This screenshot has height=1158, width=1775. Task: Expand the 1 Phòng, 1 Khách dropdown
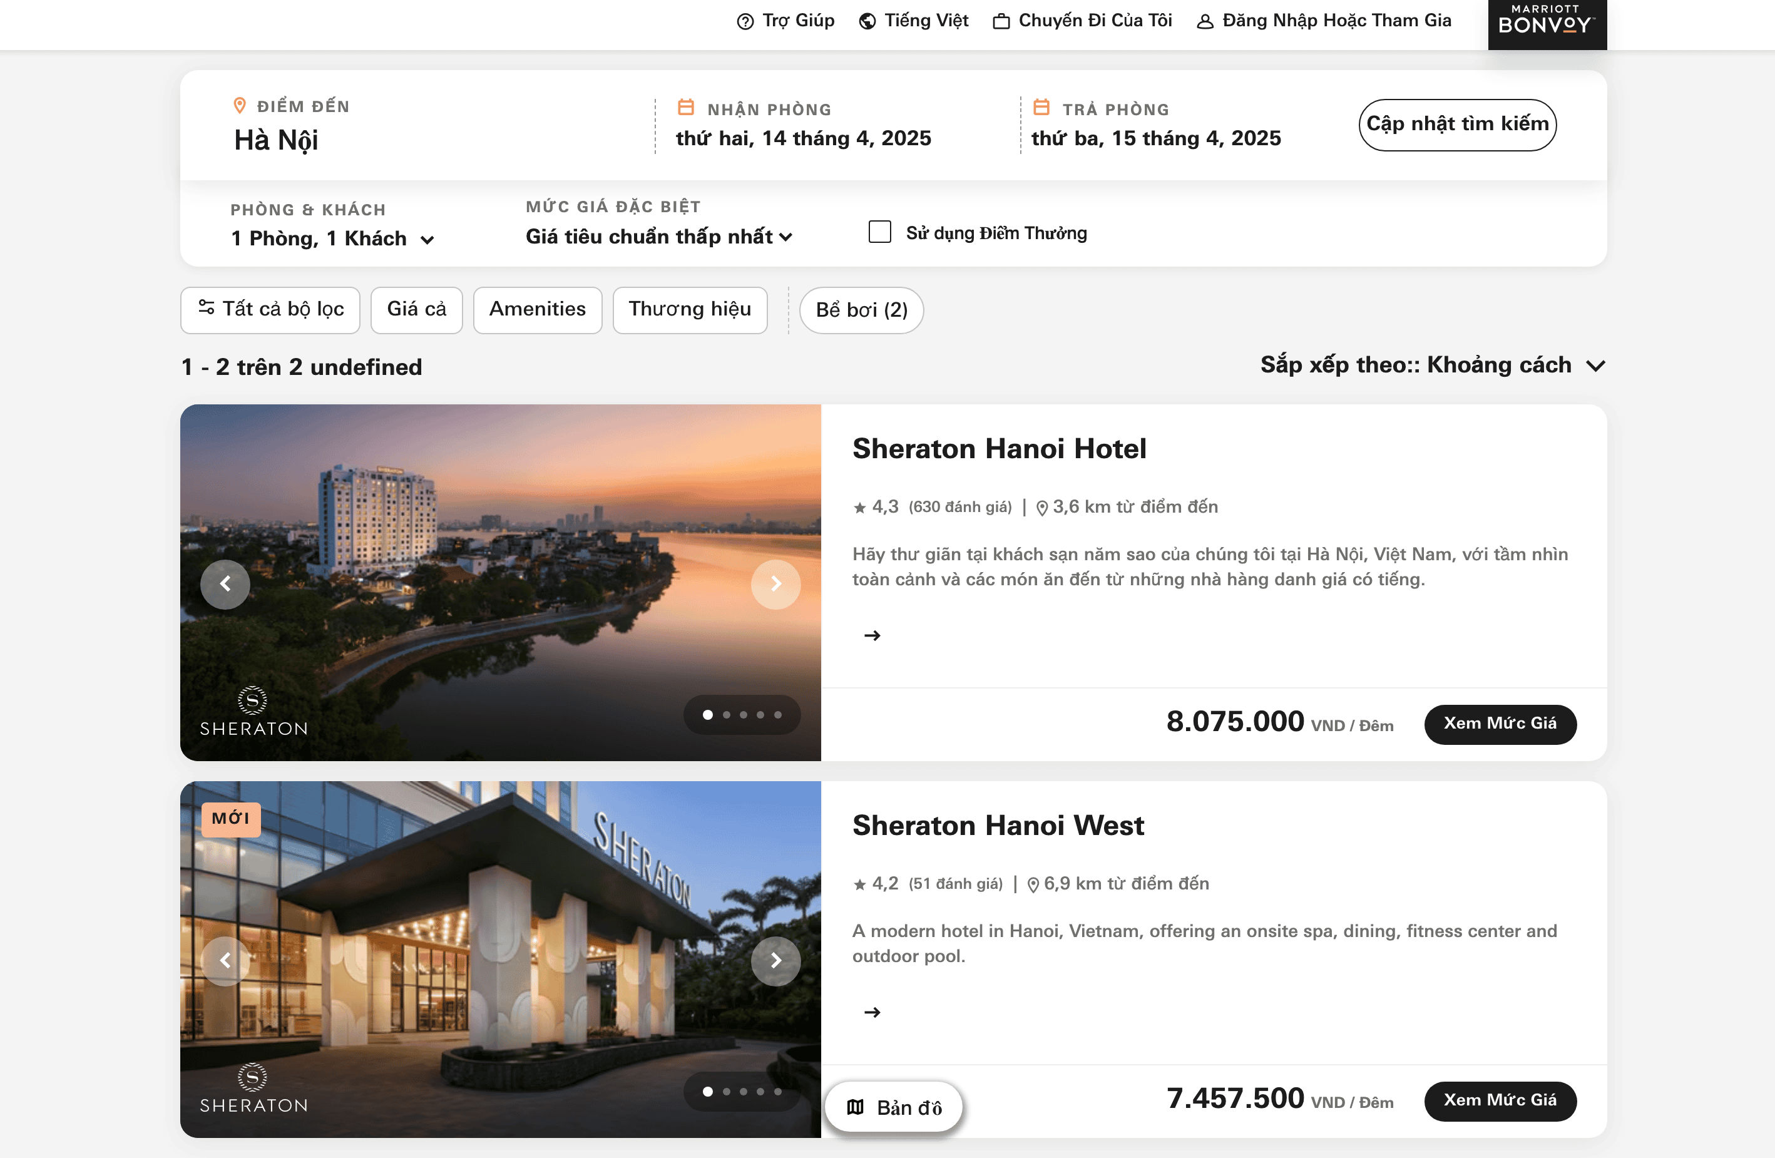point(332,238)
